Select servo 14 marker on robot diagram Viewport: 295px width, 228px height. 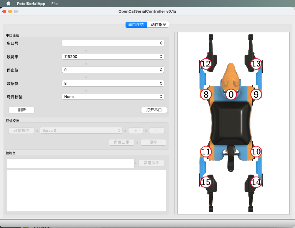[256, 182]
